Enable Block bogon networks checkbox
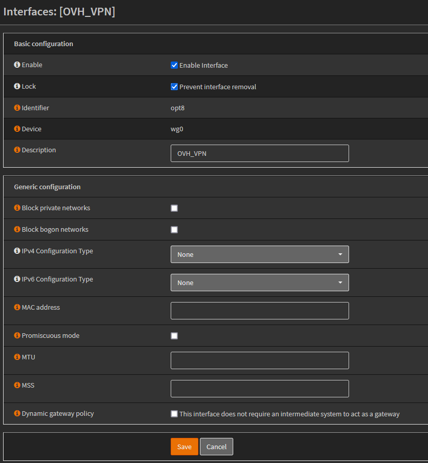Viewport: 428px width, 463px height. [x=174, y=230]
